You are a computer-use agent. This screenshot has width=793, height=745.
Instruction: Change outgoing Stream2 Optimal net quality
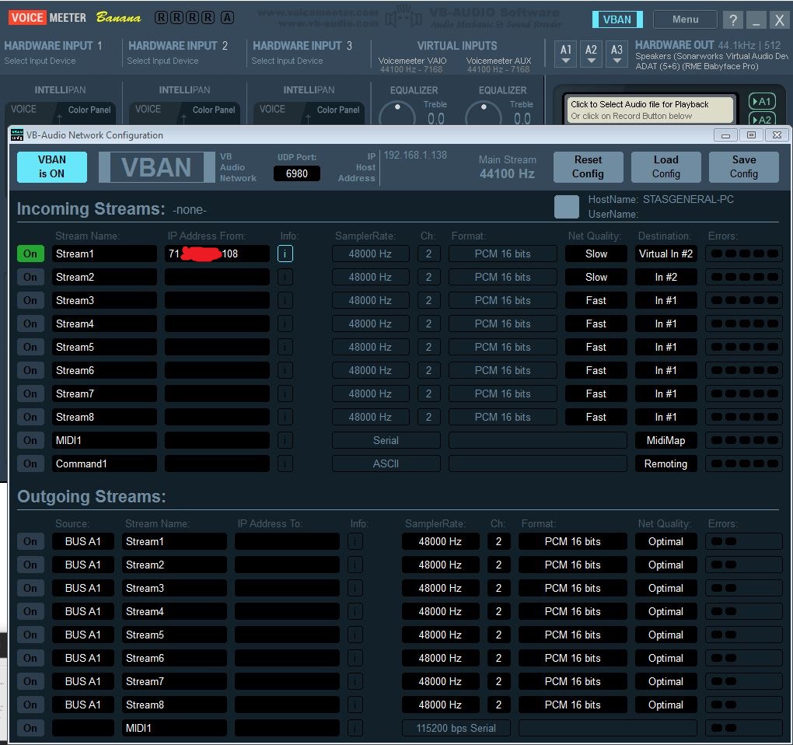(665, 565)
